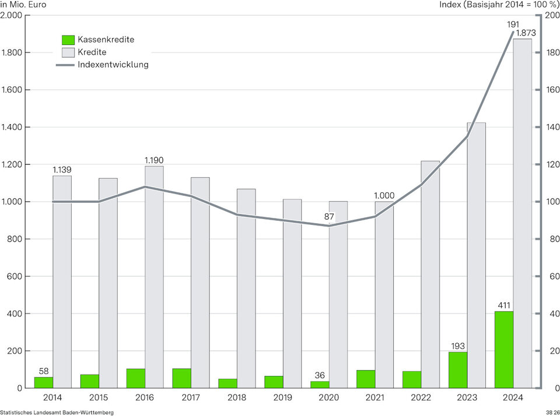This screenshot has width=560, height=416.
Task: Click the 'in Mio. Euro' axis title
Action: pyautogui.click(x=24, y=5)
